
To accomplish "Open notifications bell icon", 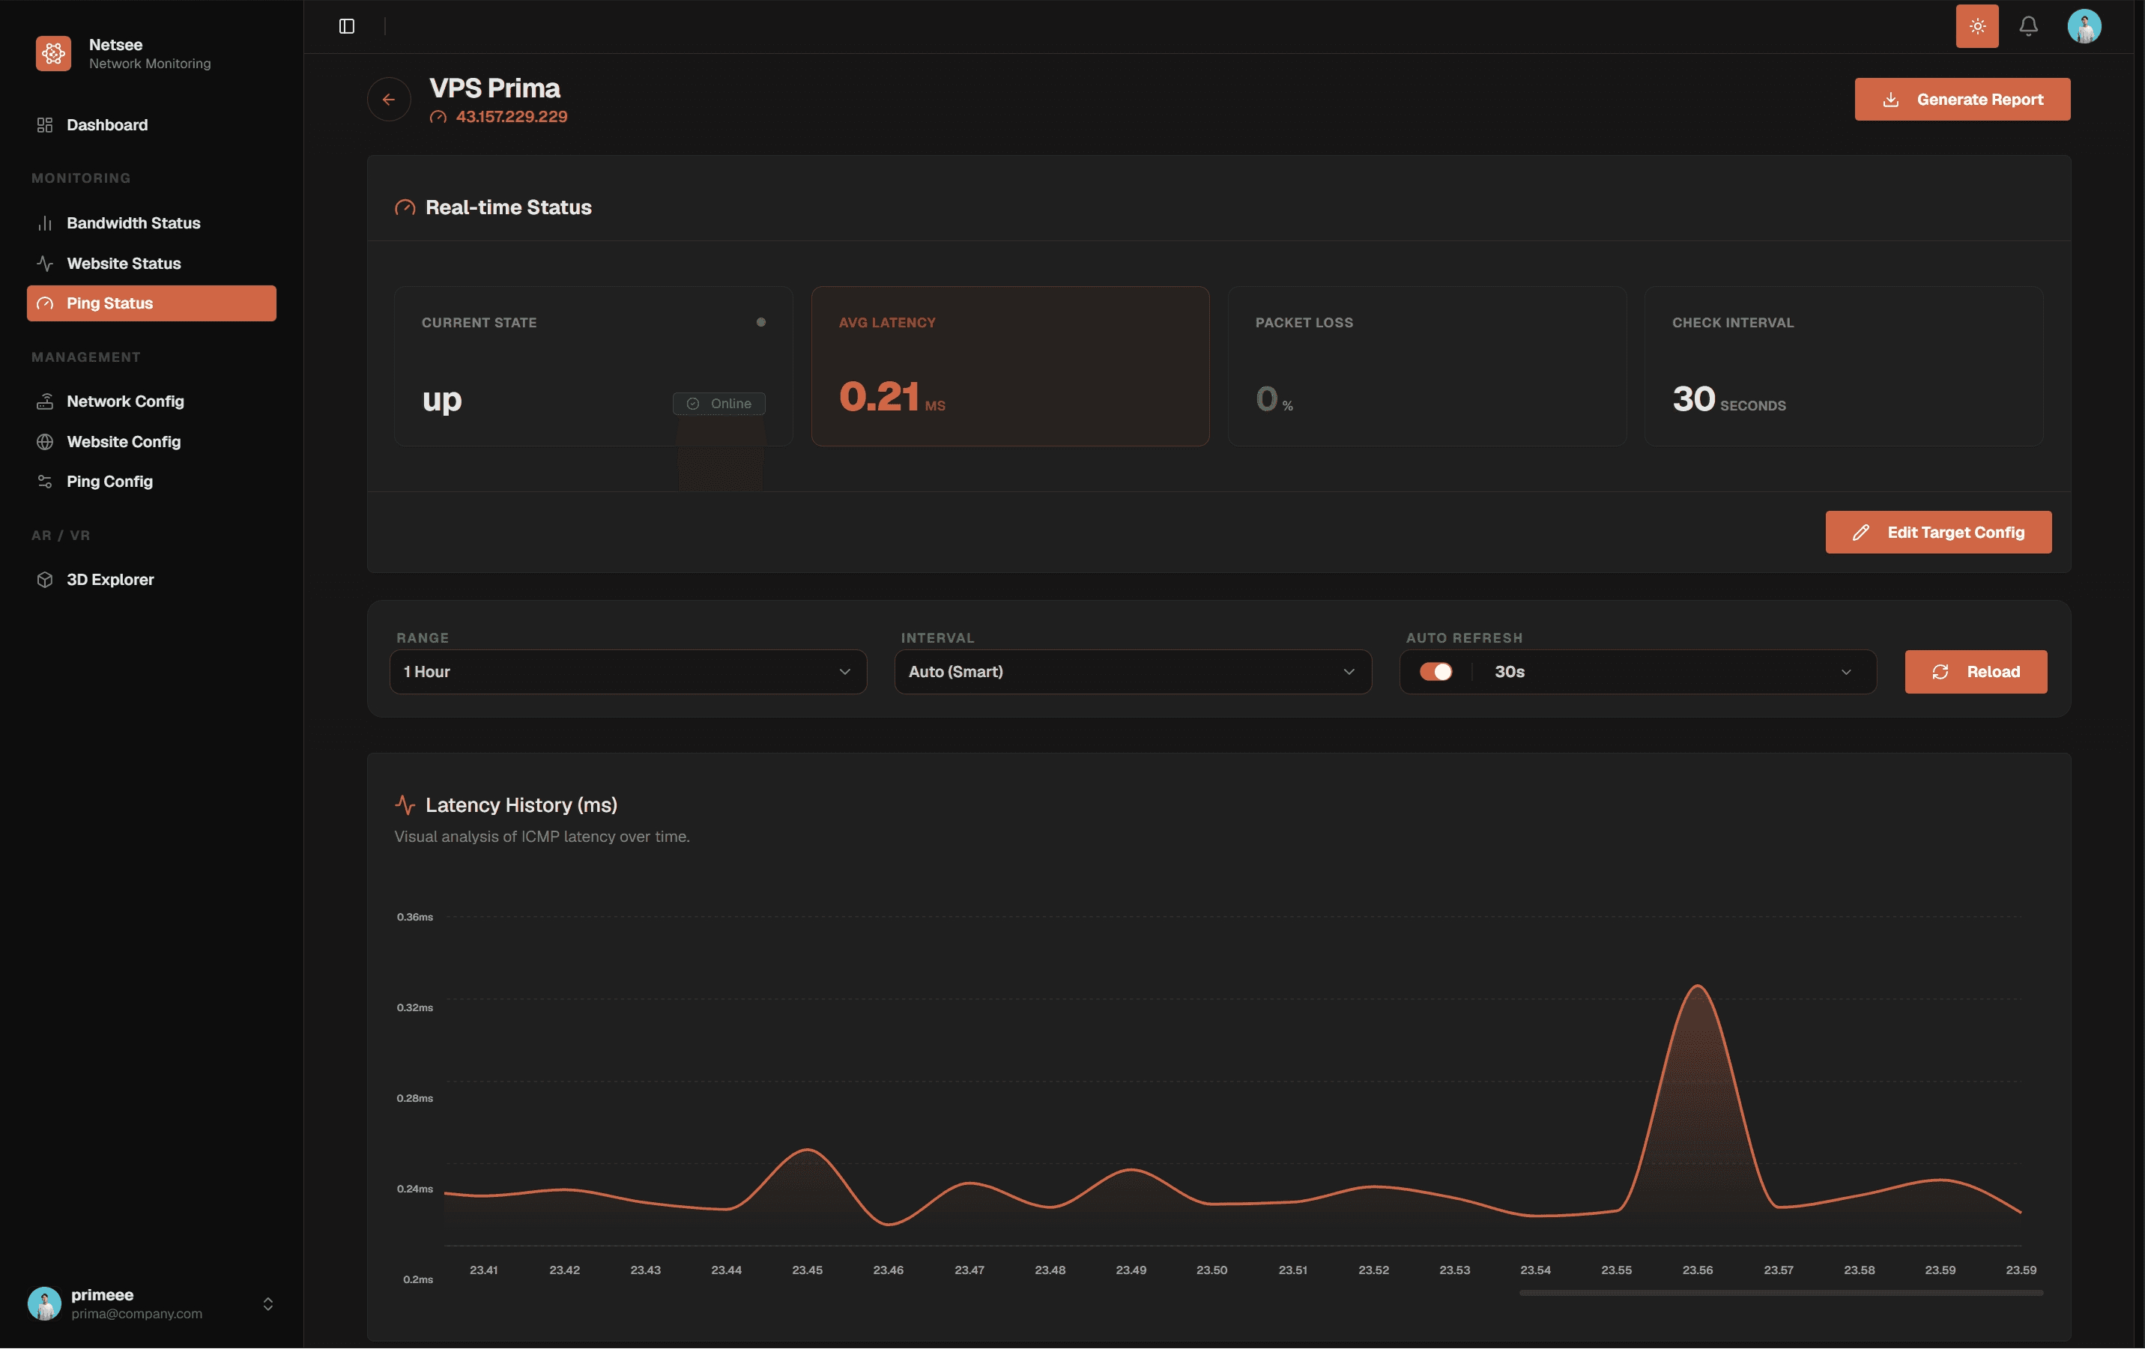I will click(x=2028, y=27).
